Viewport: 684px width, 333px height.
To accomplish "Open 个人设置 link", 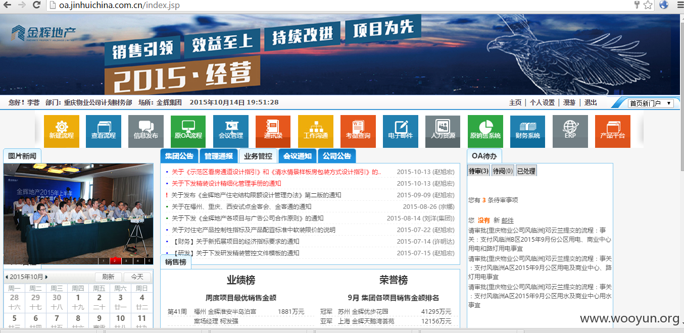I will pyautogui.click(x=542, y=102).
